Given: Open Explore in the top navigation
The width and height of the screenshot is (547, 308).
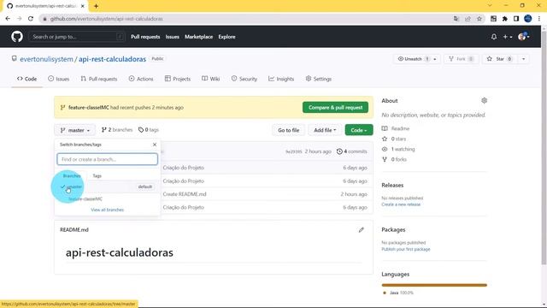Looking at the screenshot, I should [x=226, y=37].
